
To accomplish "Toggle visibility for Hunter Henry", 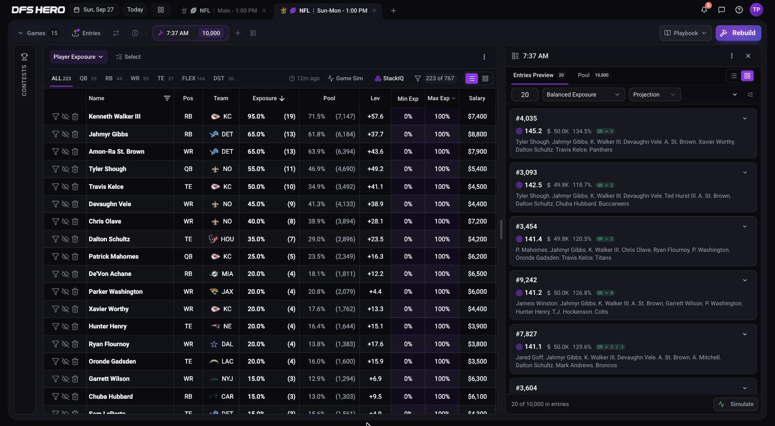I will [x=65, y=326].
